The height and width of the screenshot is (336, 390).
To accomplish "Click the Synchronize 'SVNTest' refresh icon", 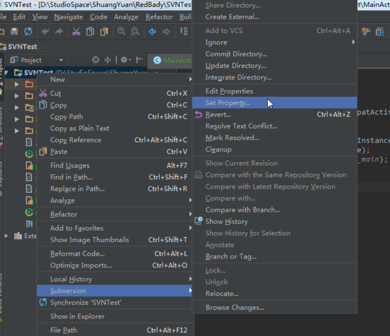I will coord(43,302).
